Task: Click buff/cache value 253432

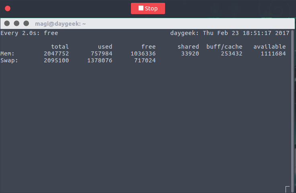Action: (x=232, y=53)
